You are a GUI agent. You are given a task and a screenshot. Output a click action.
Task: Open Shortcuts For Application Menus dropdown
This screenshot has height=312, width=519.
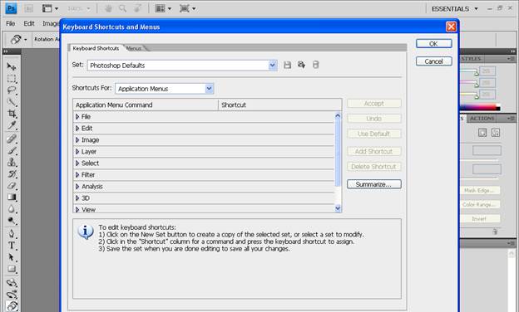(165, 89)
